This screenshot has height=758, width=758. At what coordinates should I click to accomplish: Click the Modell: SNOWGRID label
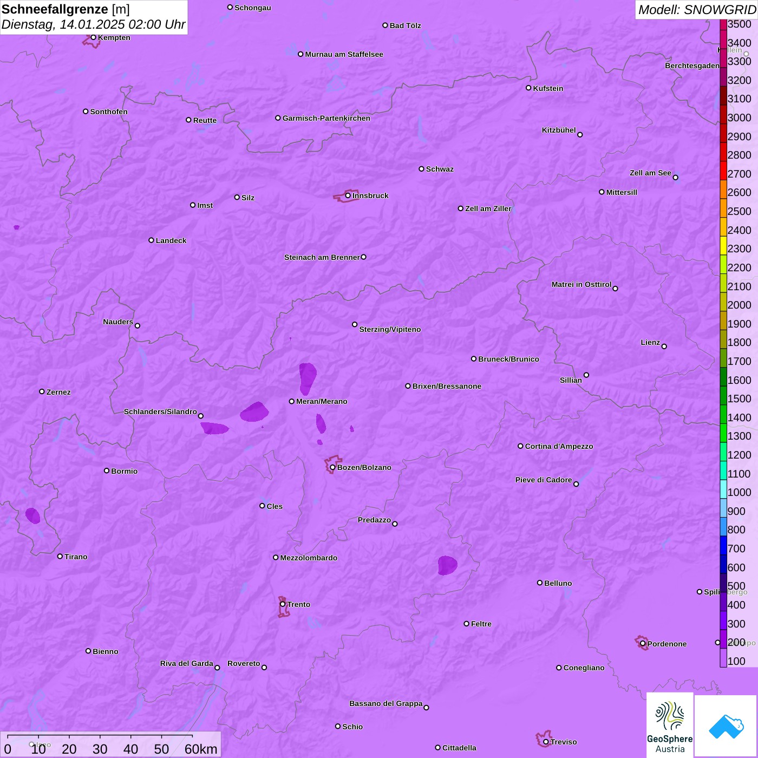point(696,10)
